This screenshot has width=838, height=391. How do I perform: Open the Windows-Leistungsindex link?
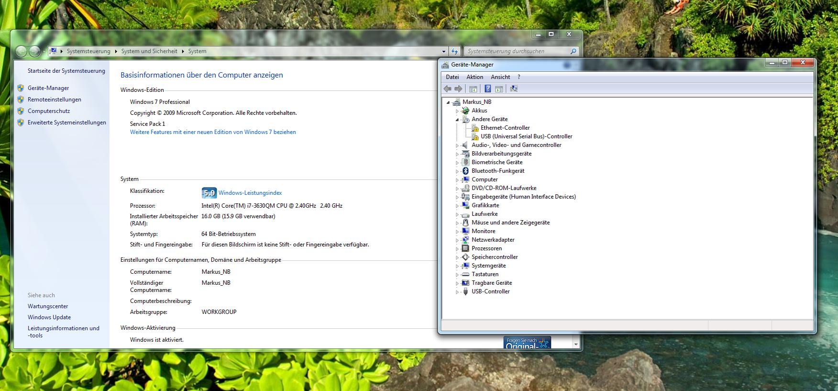coord(250,193)
